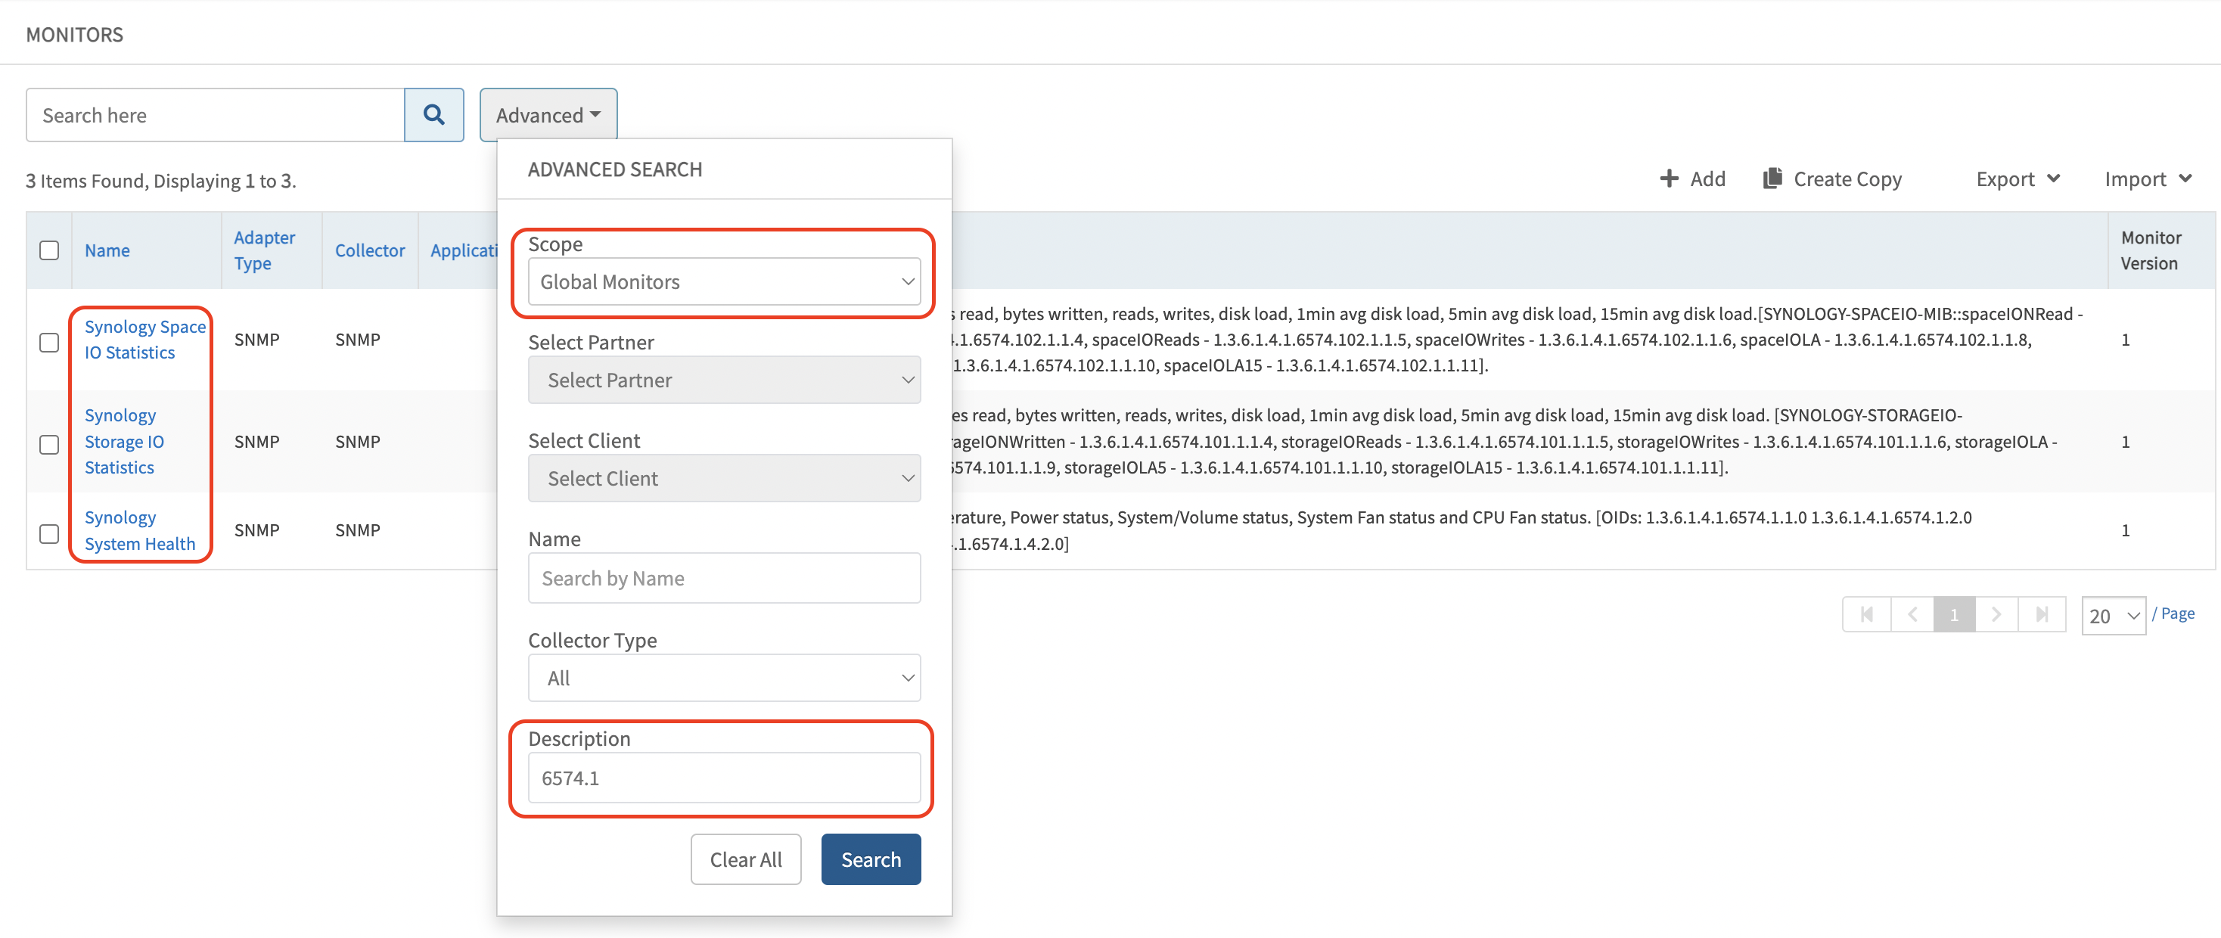2221x938 pixels.
Task: Go to previous page arrow
Action: click(1912, 615)
